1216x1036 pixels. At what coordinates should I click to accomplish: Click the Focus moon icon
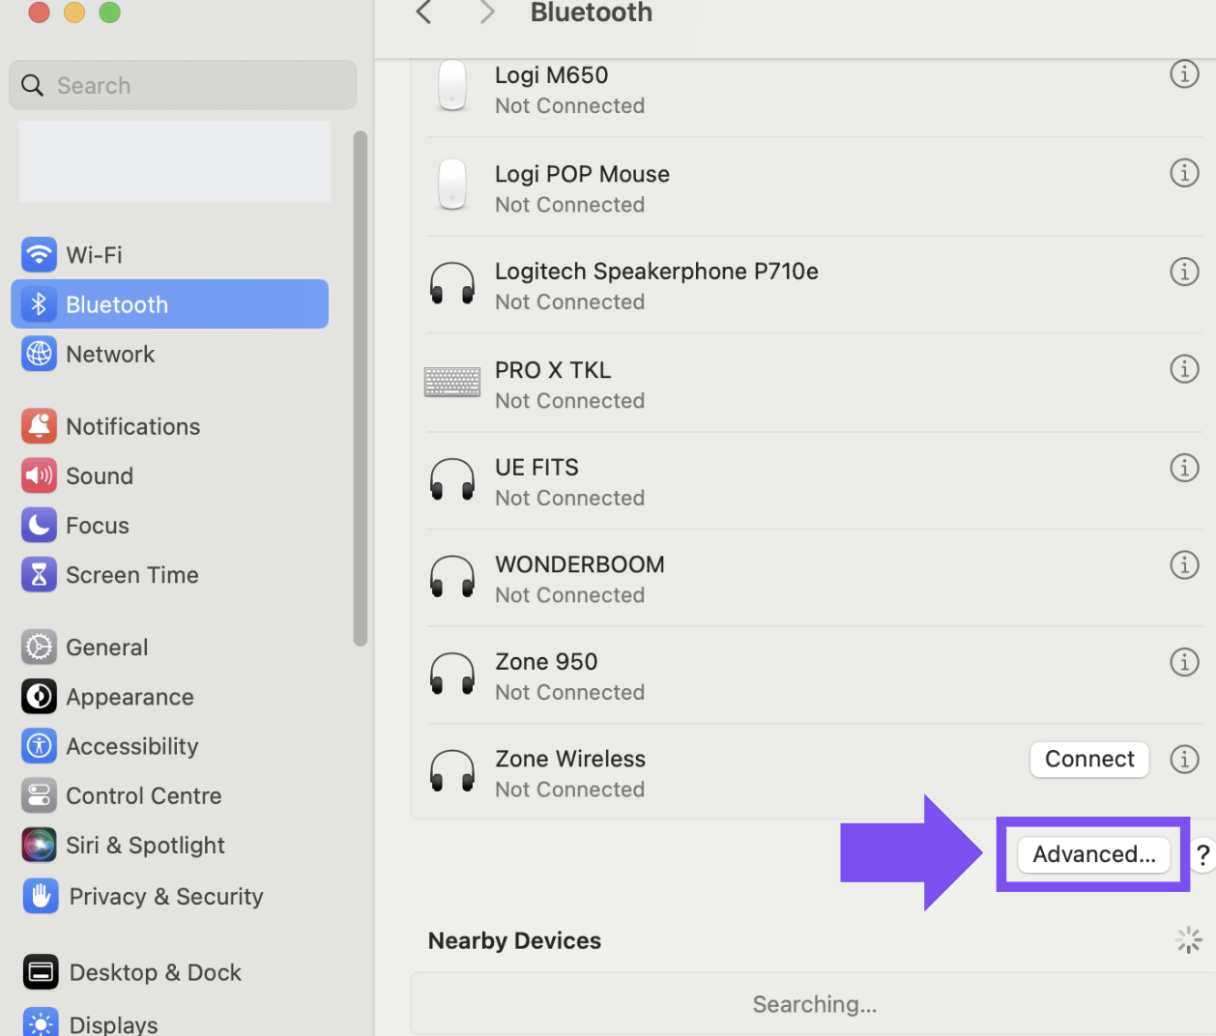[39, 525]
